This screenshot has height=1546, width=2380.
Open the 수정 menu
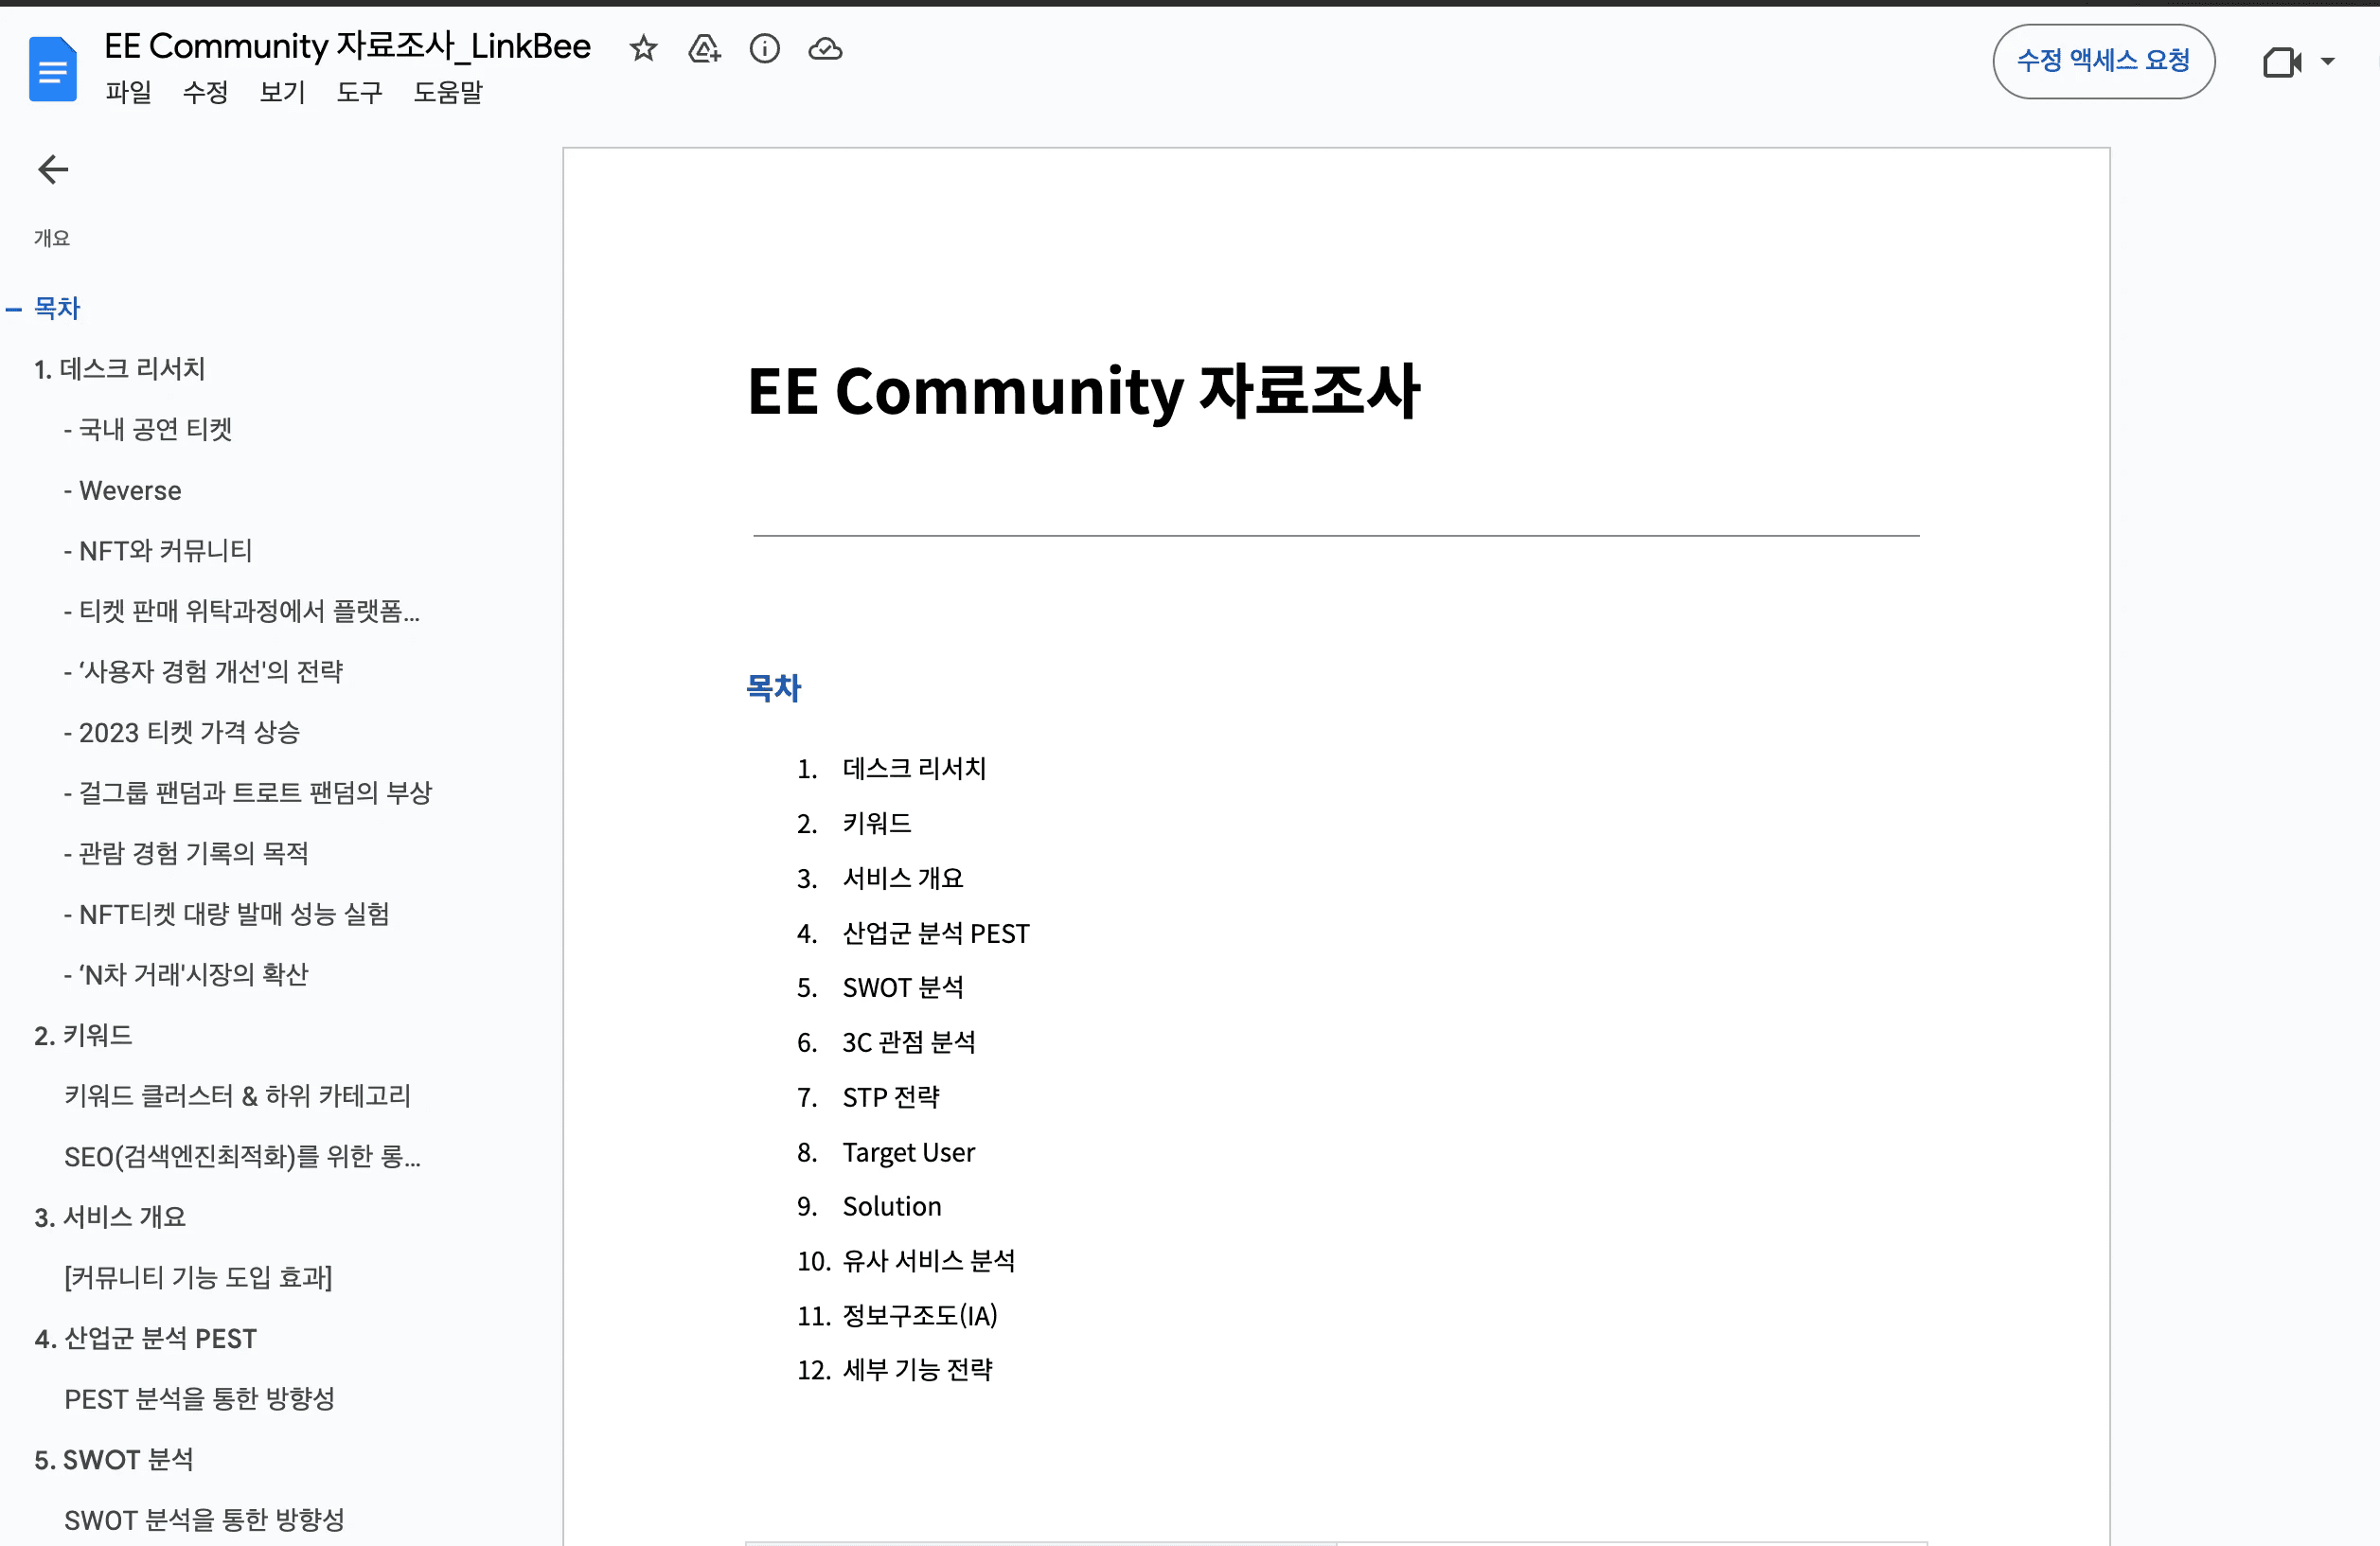[x=205, y=92]
